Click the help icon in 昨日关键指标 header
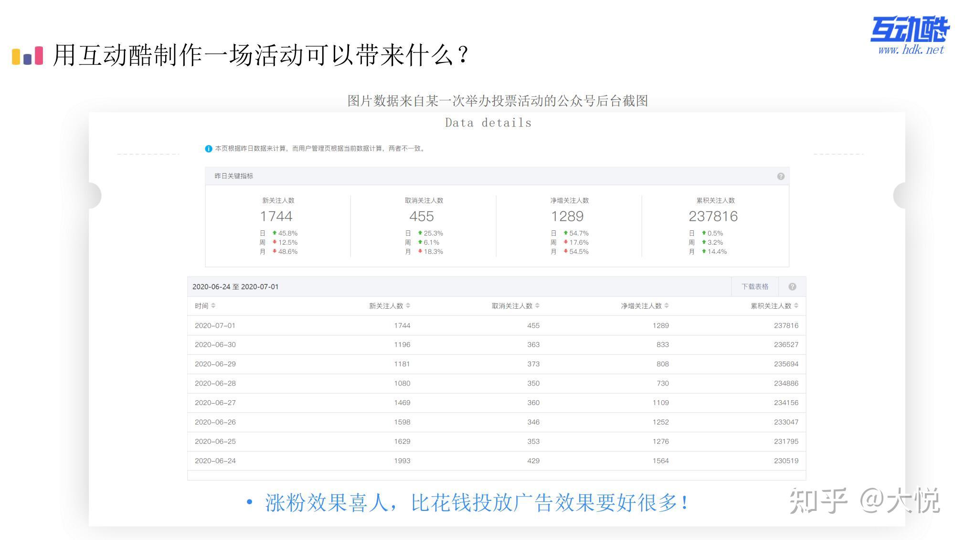This screenshot has width=965, height=540. 780,176
